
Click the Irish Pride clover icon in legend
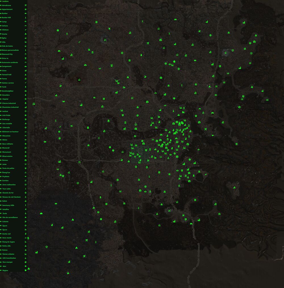pos(26,115)
